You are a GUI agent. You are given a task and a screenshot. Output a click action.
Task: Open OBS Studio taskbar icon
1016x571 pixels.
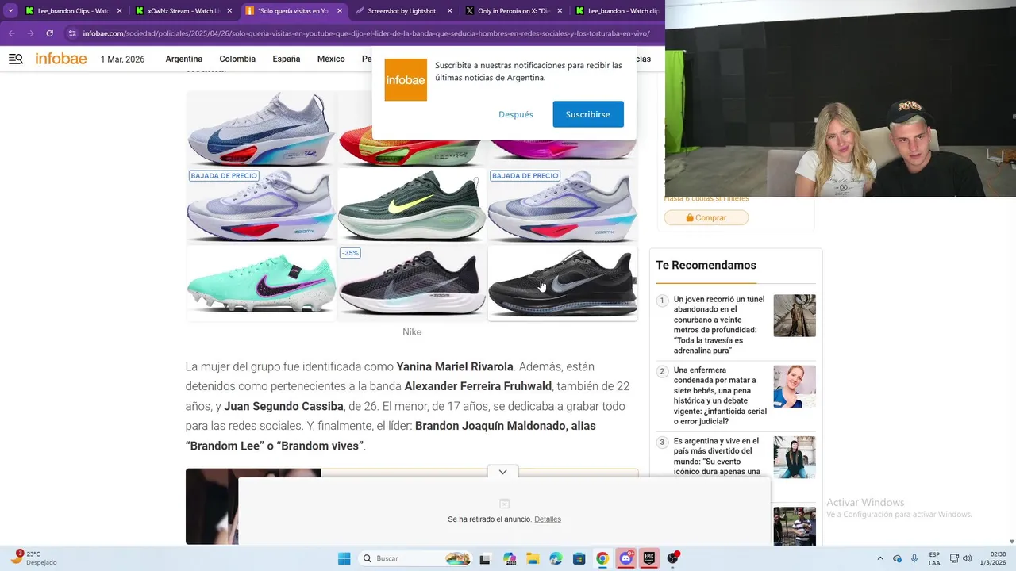pyautogui.click(x=673, y=558)
